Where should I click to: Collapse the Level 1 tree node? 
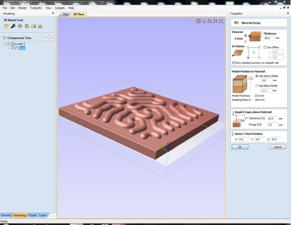coord(4,44)
